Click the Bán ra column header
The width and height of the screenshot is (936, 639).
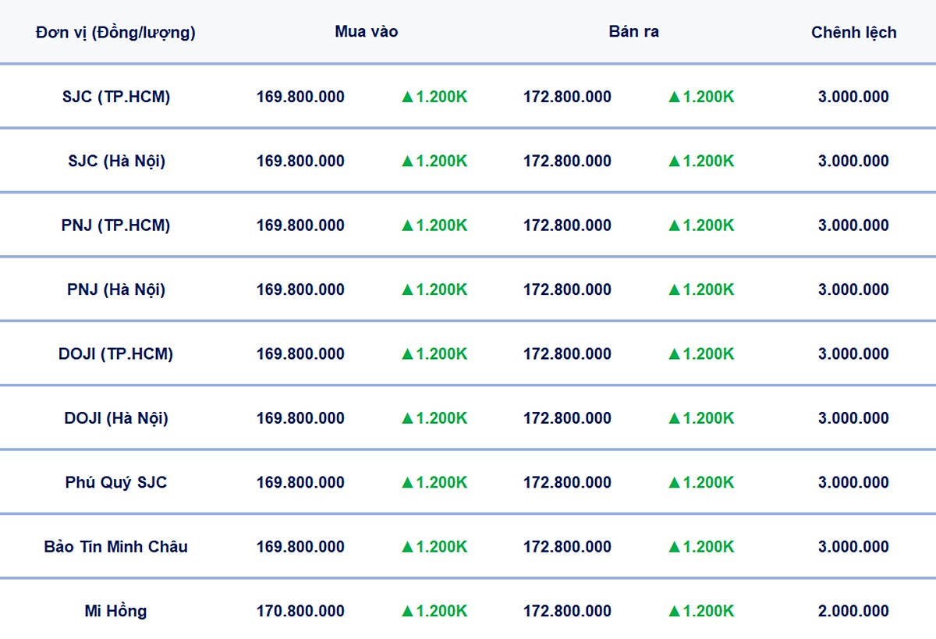(x=633, y=32)
